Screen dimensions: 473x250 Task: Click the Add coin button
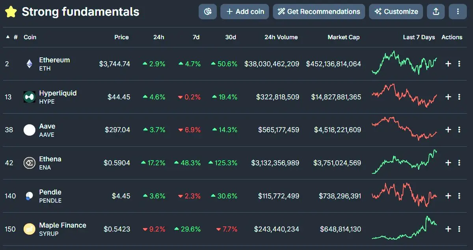pyautogui.click(x=245, y=12)
